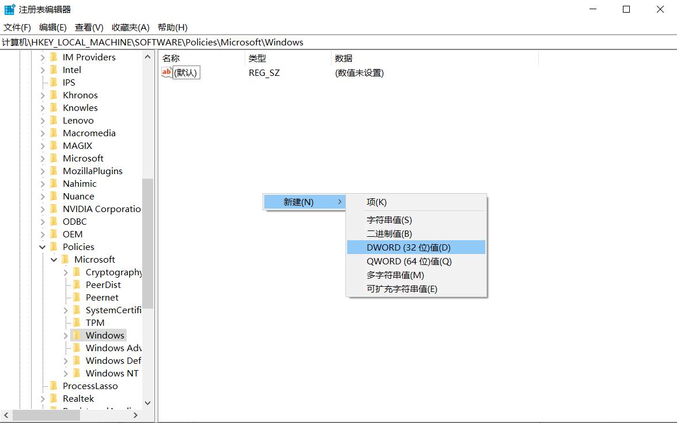
Task: Click the Windows key folder icon
Action: click(x=77, y=335)
